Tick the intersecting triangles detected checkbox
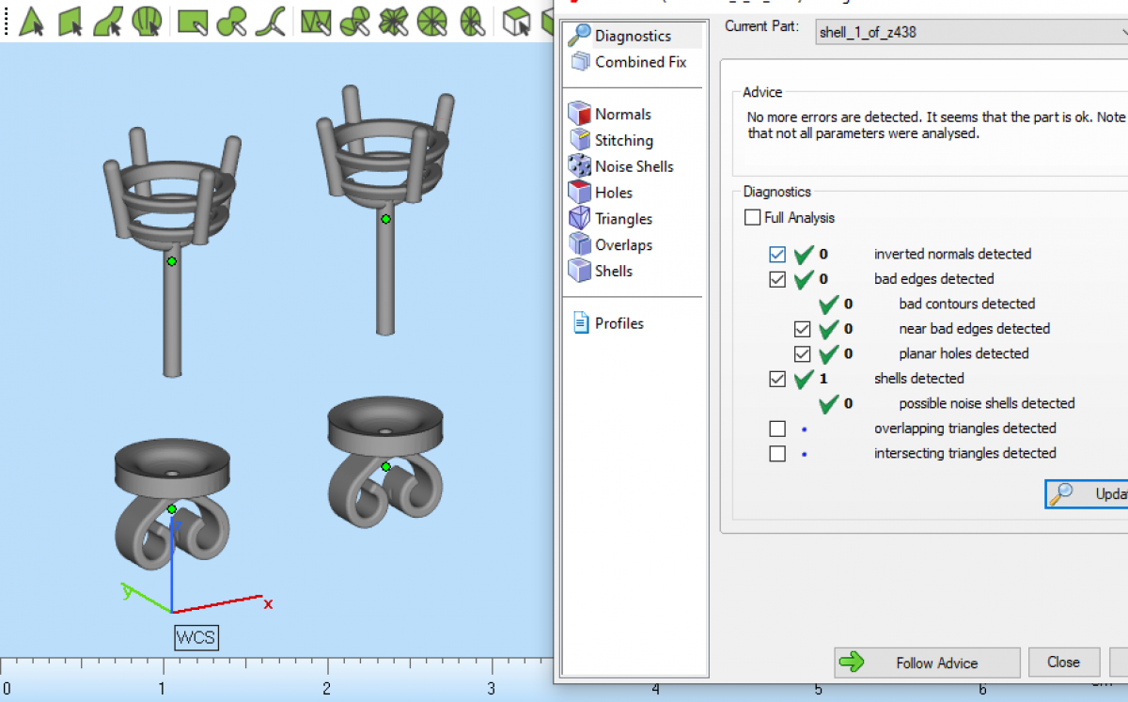 click(x=777, y=453)
